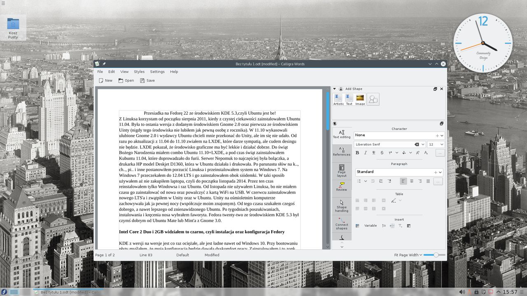Open the Page layout tool tab
The image size is (527, 296).
click(x=342, y=171)
